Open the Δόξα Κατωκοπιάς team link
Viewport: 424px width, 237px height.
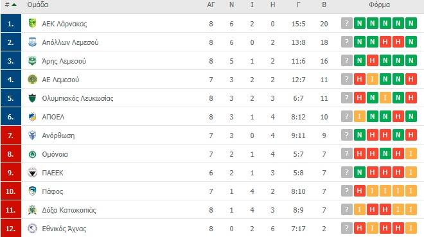coord(69,210)
